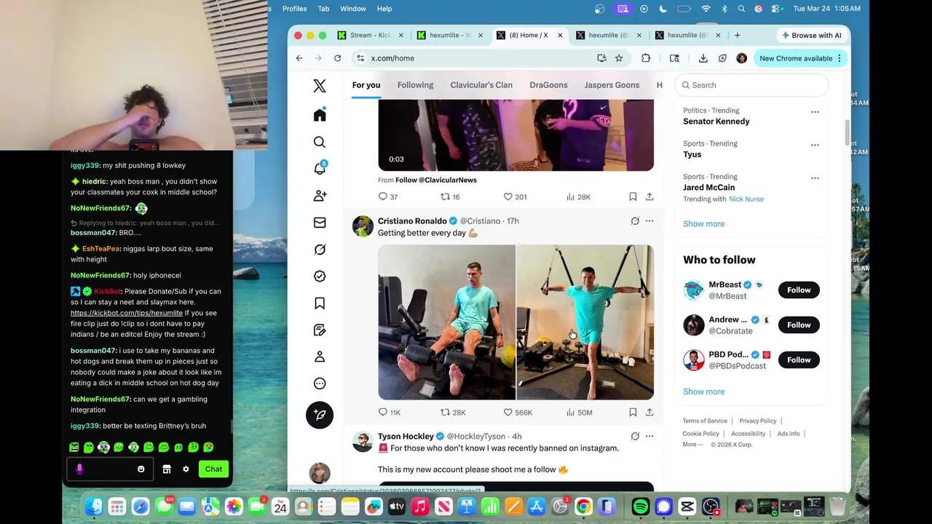Click Browse with AI button
Image resolution: width=932 pixels, height=524 pixels.
[811, 35]
